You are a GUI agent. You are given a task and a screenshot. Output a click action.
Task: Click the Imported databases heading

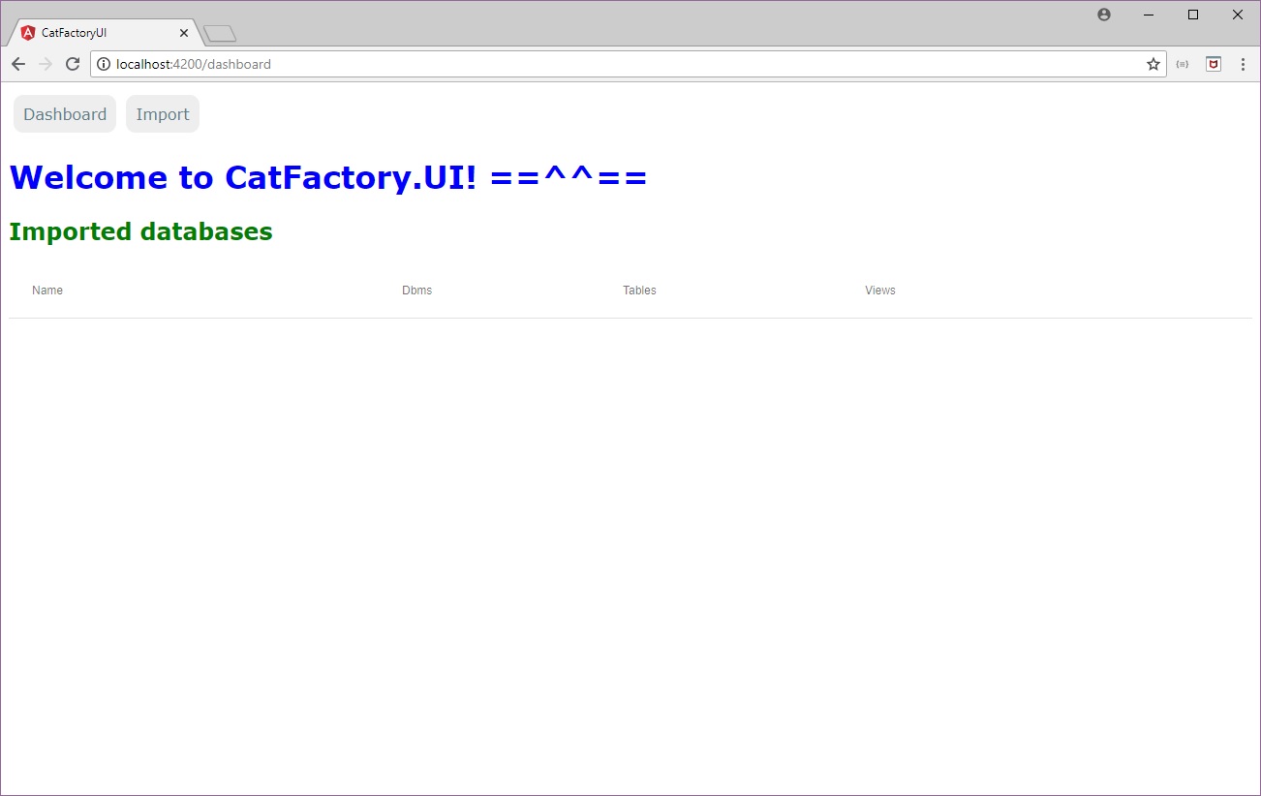141,231
